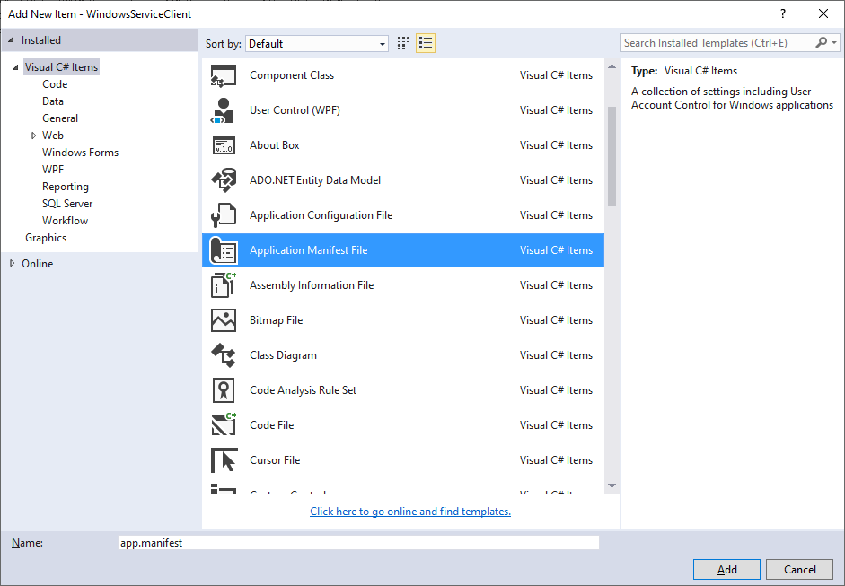This screenshot has width=845, height=586.
Task: Select the About Box label
Action: tap(274, 145)
